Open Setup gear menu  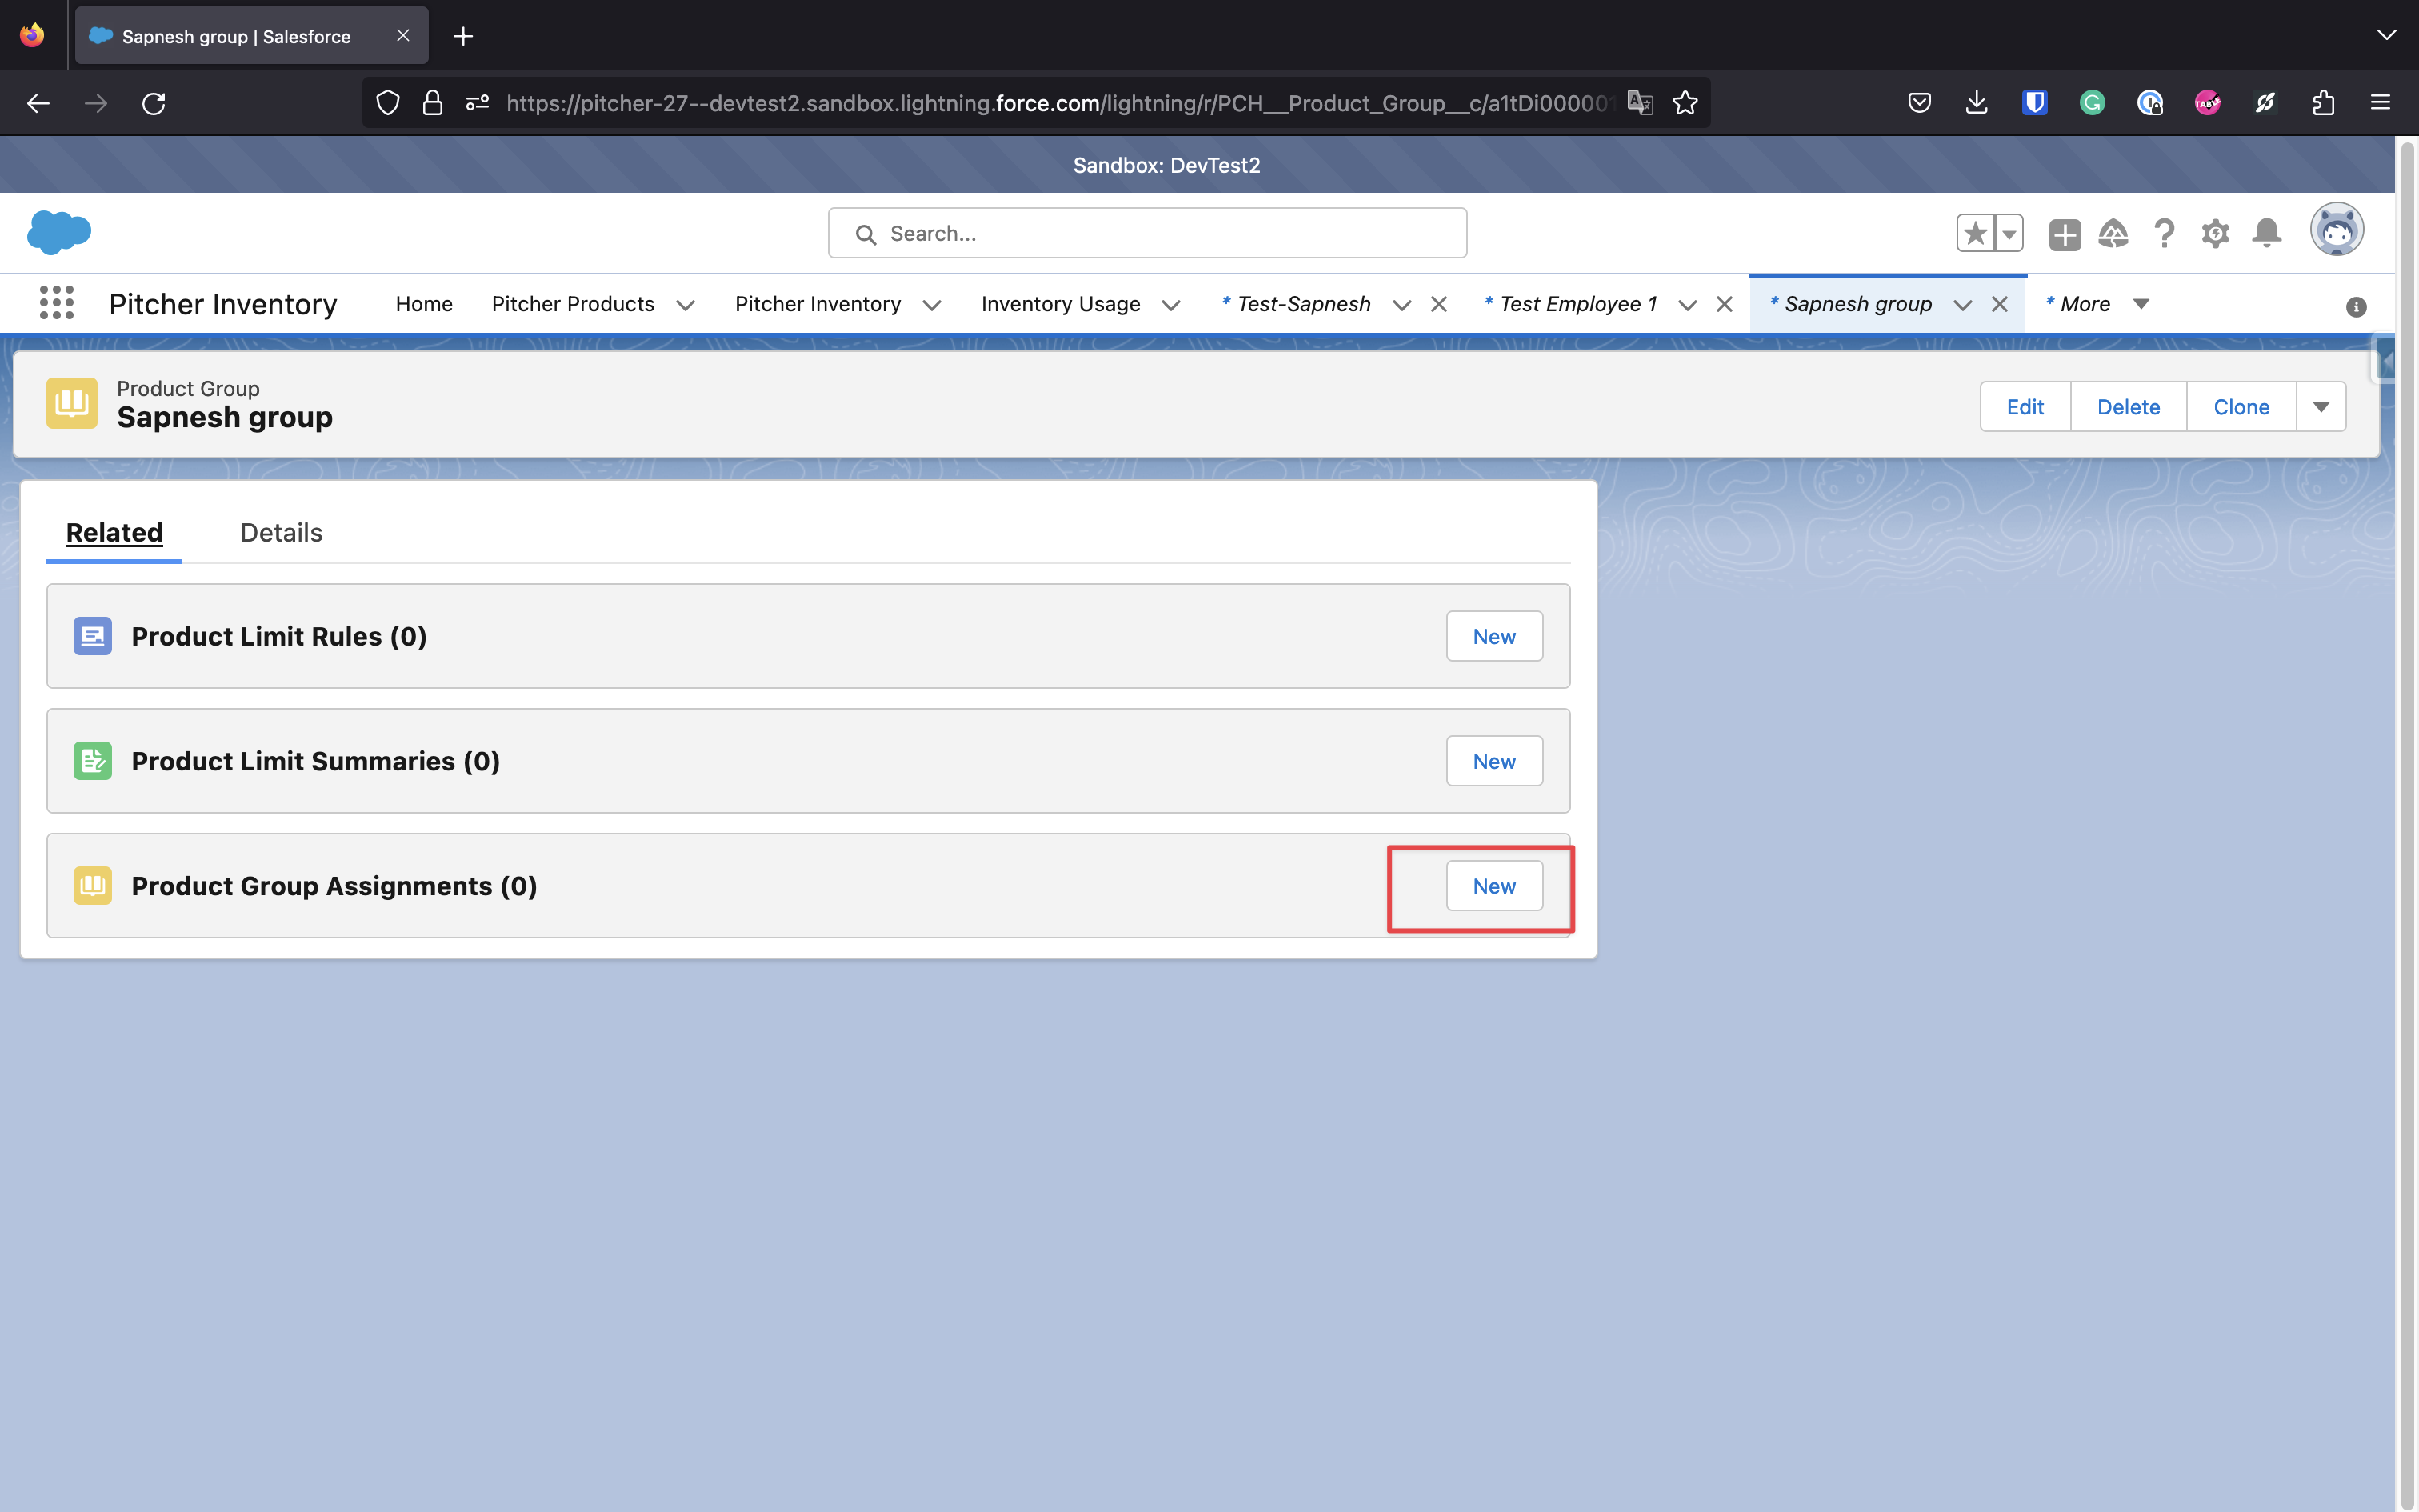point(2215,234)
